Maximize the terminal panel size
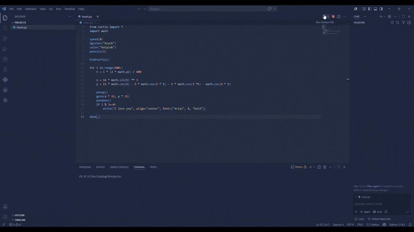 point(339,167)
